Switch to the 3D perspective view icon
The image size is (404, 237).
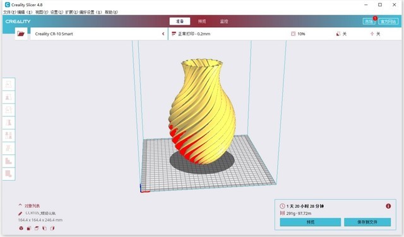pyautogui.click(x=21, y=228)
